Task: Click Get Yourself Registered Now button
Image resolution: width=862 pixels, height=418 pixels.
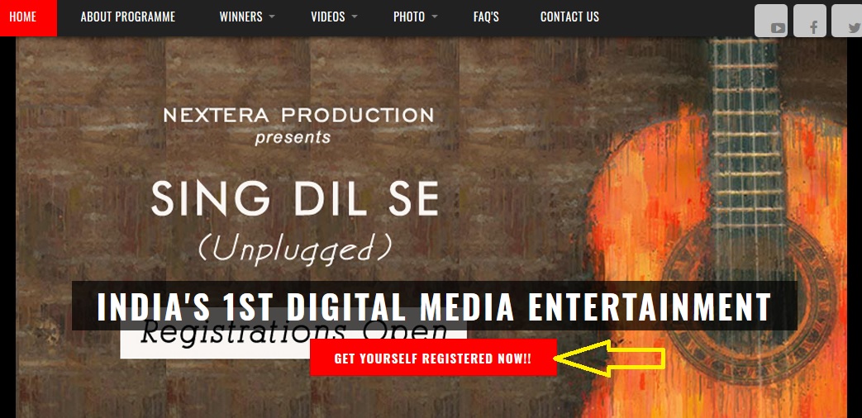Action: [x=433, y=359]
